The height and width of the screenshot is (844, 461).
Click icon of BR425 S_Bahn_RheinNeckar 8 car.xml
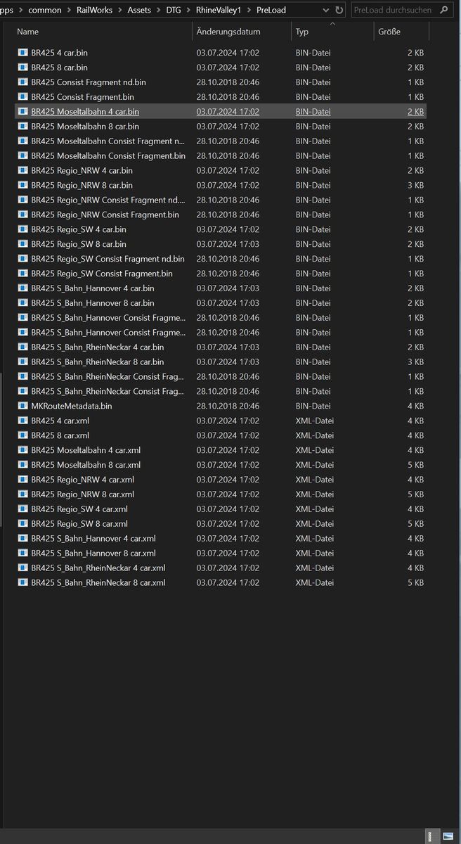click(x=22, y=582)
